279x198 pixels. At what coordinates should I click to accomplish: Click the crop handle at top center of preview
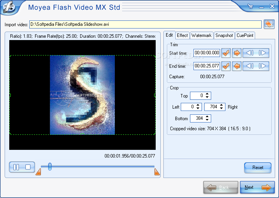(x=82, y=56)
